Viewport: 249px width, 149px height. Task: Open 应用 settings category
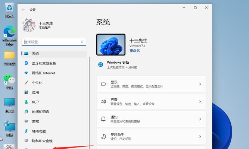54,92
